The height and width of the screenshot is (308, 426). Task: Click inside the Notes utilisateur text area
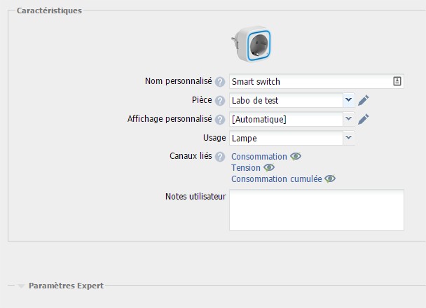click(x=316, y=209)
